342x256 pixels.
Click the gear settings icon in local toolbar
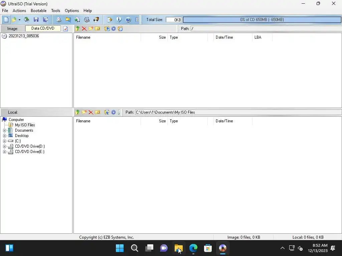(x=114, y=112)
